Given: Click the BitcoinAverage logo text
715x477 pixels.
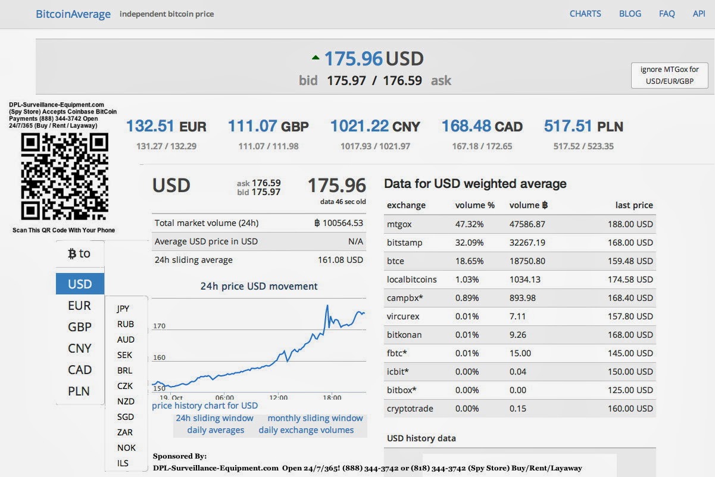Looking at the screenshot, I should [73, 14].
